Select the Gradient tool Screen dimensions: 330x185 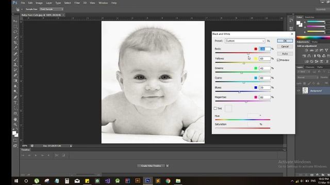[15, 81]
